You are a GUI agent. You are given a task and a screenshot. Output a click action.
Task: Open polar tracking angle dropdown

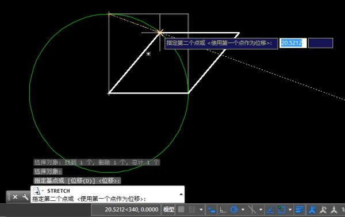(243, 210)
